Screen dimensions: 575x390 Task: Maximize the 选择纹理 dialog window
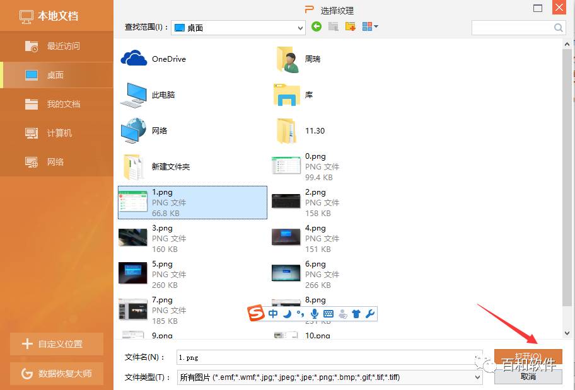538,8
